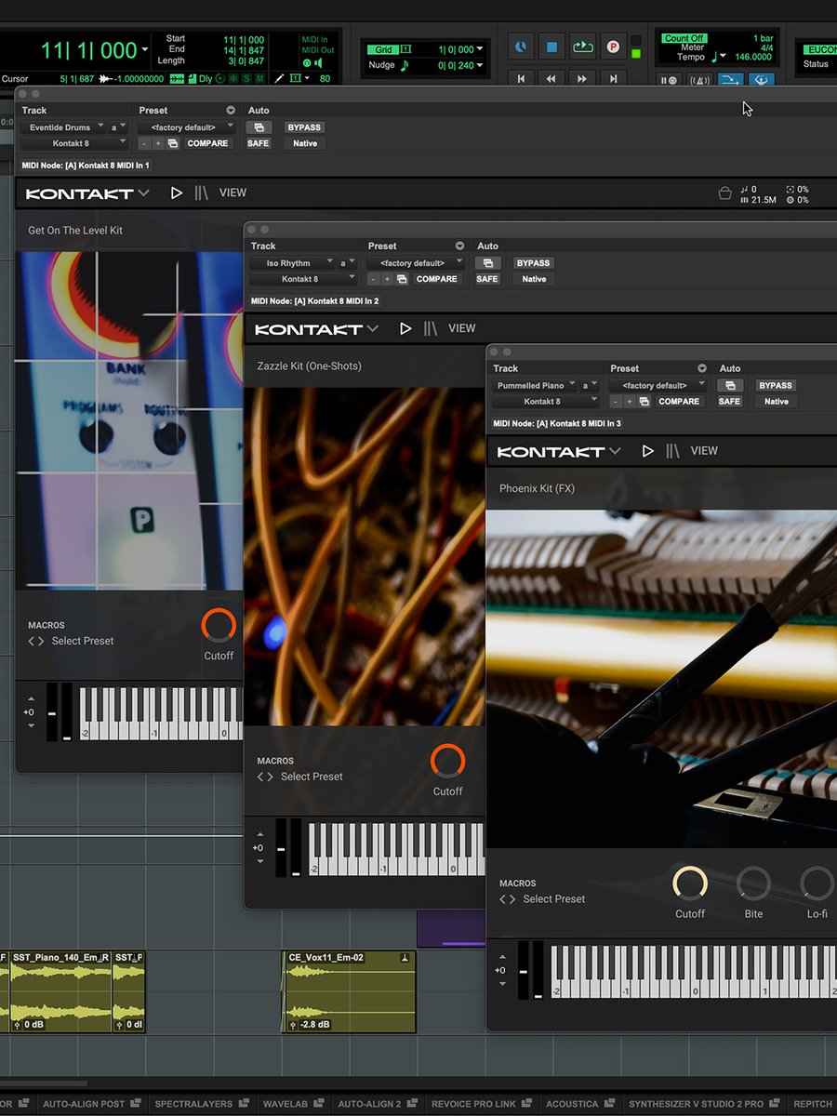Toggle loop playback icon in transport
This screenshot has height=1116, width=837.
[582, 46]
